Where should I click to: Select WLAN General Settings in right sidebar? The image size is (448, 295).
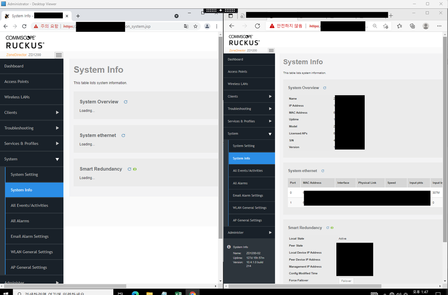click(x=249, y=208)
